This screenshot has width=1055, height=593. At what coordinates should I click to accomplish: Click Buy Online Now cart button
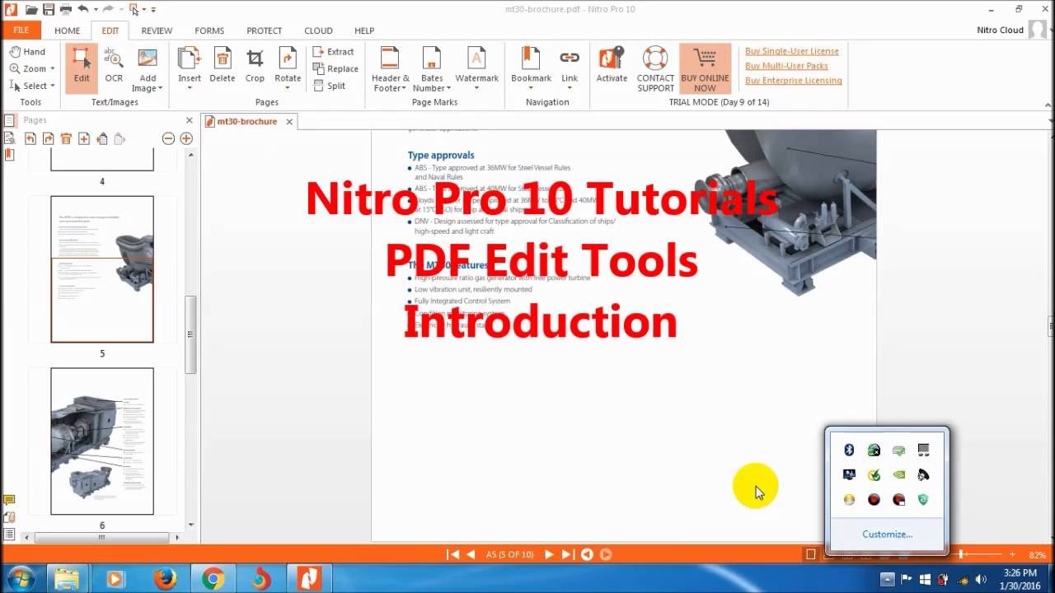pyautogui.click(x=705, y=69)
